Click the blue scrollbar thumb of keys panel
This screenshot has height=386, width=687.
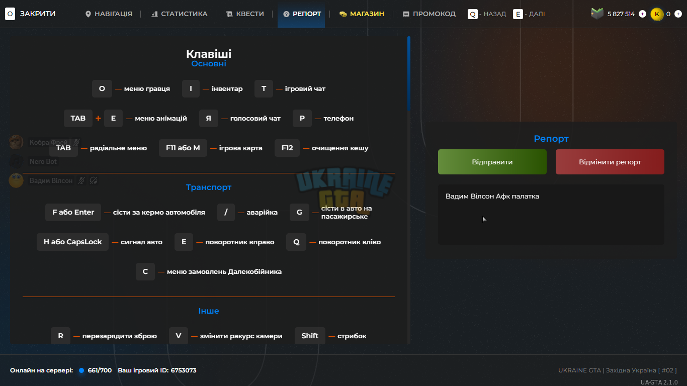(x=409, y=73)
